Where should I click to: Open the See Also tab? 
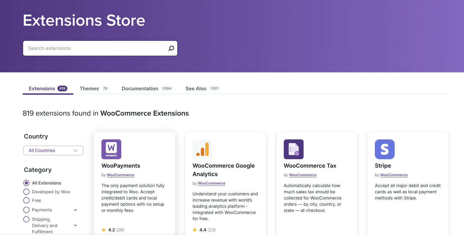(x=203, y=88)
